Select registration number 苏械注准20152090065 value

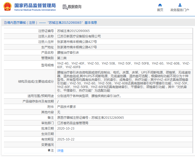point(73,31)
